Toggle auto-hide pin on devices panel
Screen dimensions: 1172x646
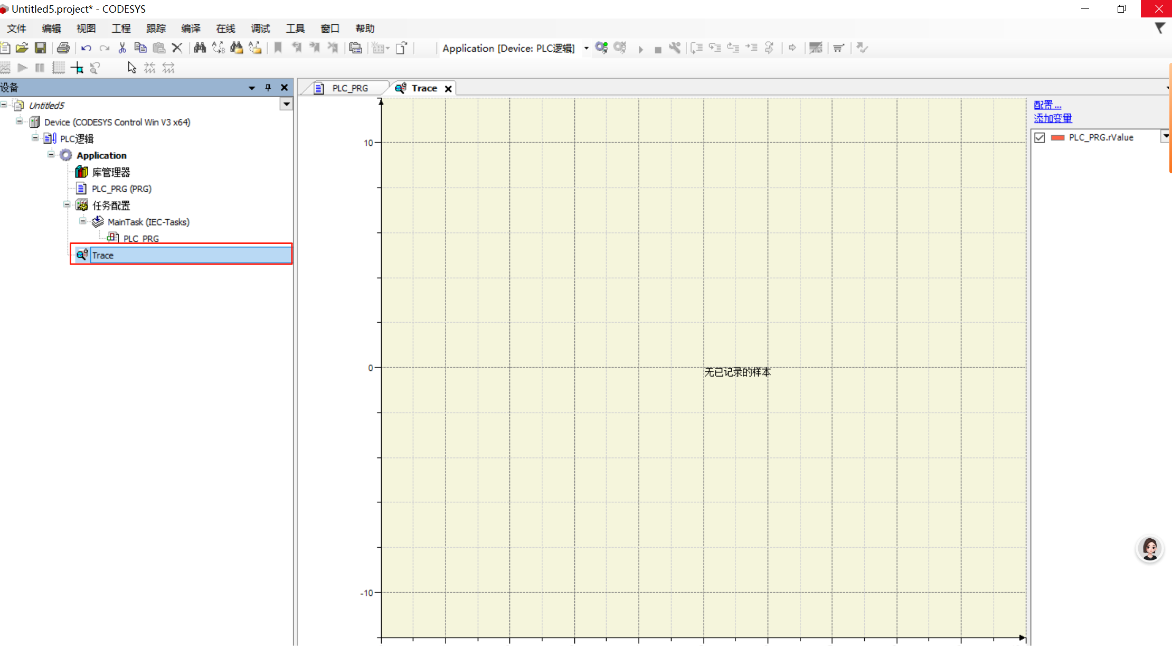coord(268,88)
